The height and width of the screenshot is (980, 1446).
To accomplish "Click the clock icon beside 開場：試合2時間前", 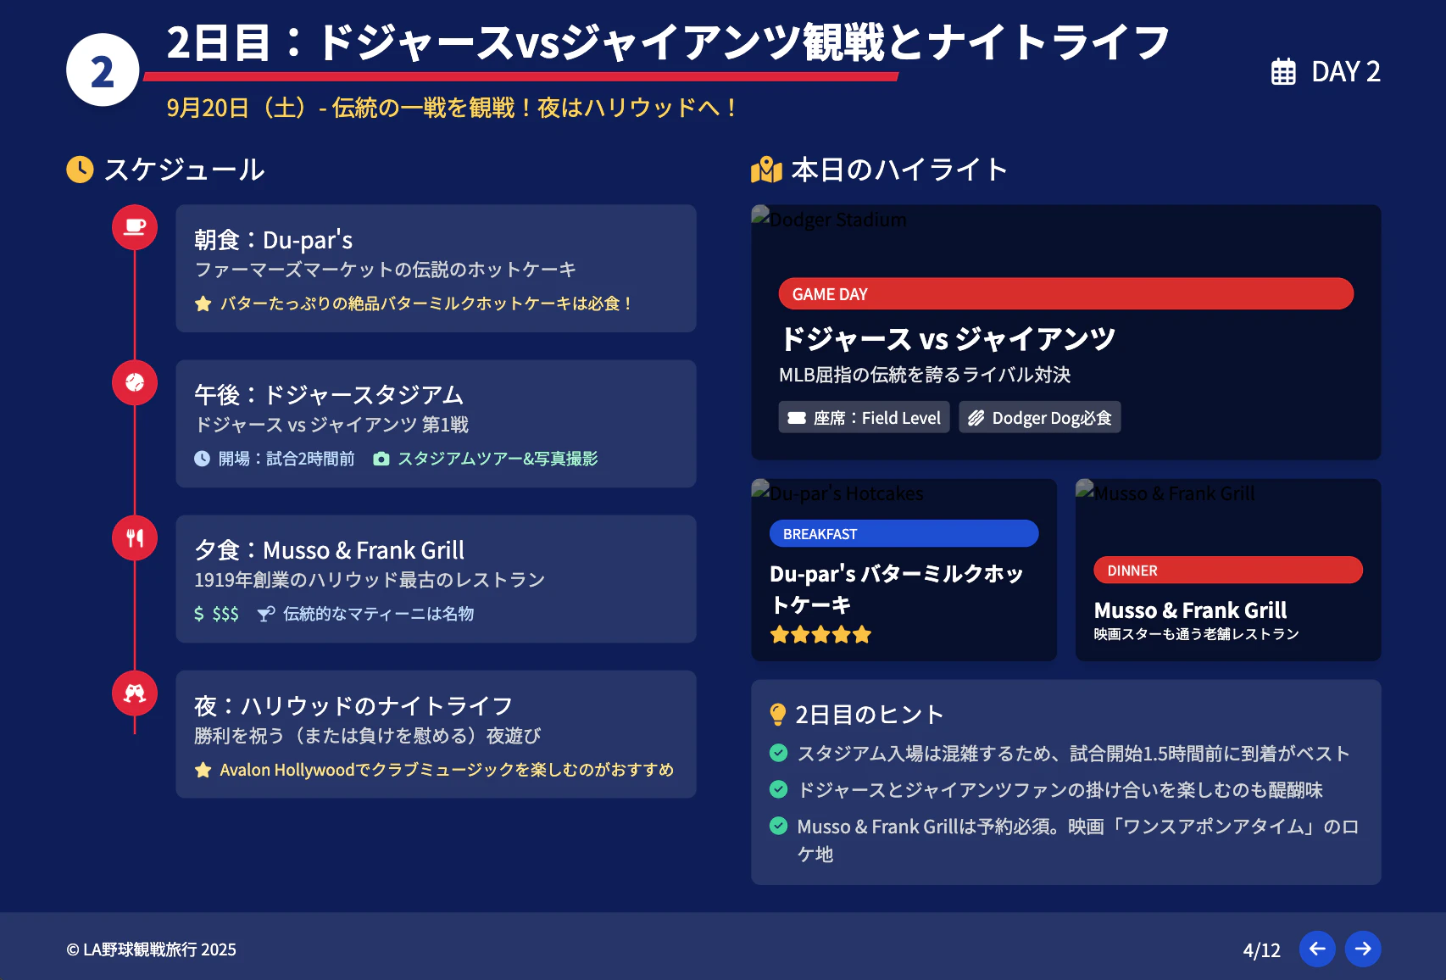I will (202, 459).
